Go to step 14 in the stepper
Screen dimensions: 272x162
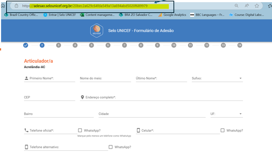click(x=239, y=46)
